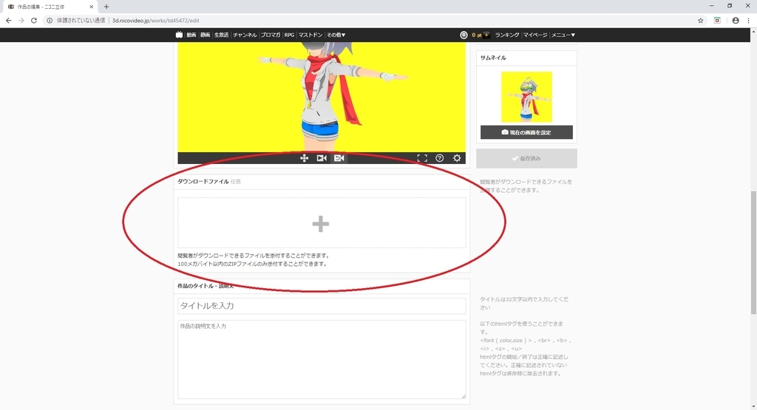757x410 pixels.
Task: Bookmark this page with the star icon
Action: coord(701,20)
